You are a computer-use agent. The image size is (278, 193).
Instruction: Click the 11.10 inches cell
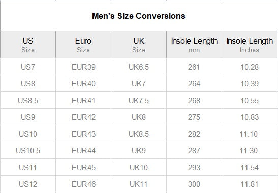click(x=250, y=134)
